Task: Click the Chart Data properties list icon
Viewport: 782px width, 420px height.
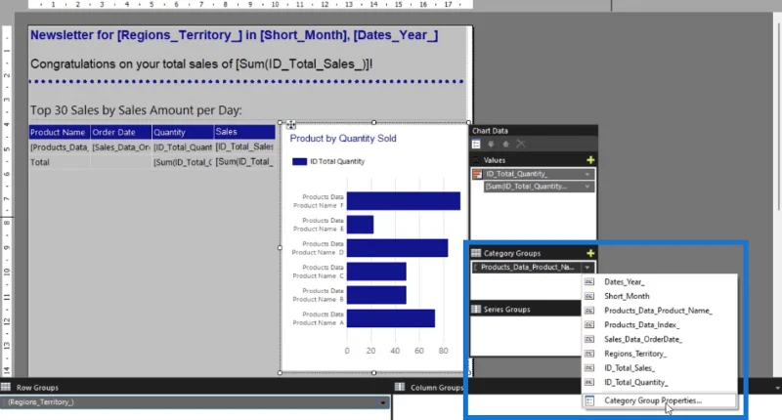Action: 476,144
